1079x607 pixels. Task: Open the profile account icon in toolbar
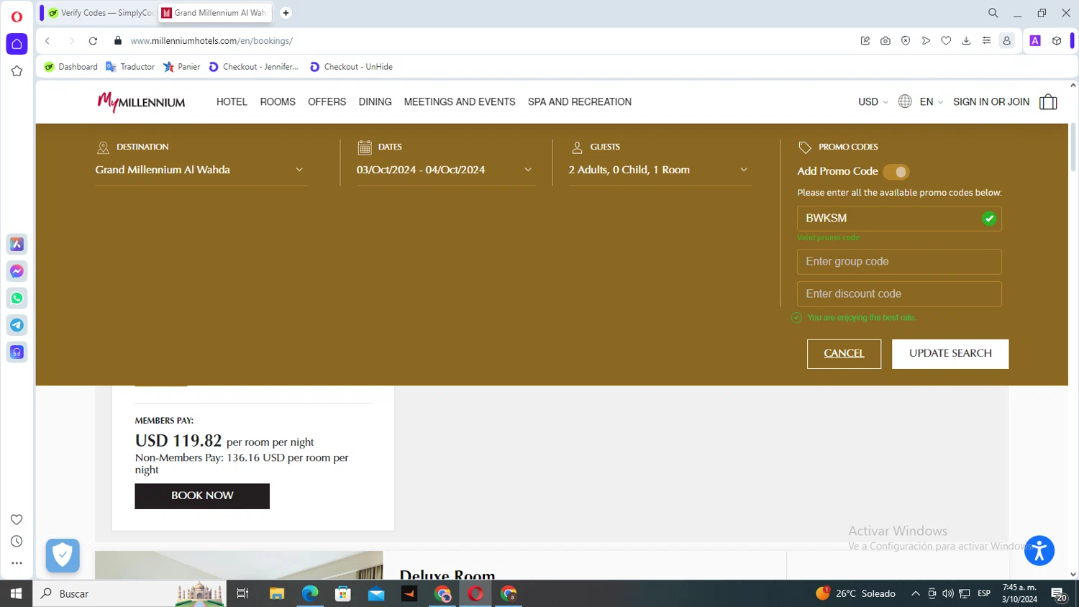(x=1007, y=41)
